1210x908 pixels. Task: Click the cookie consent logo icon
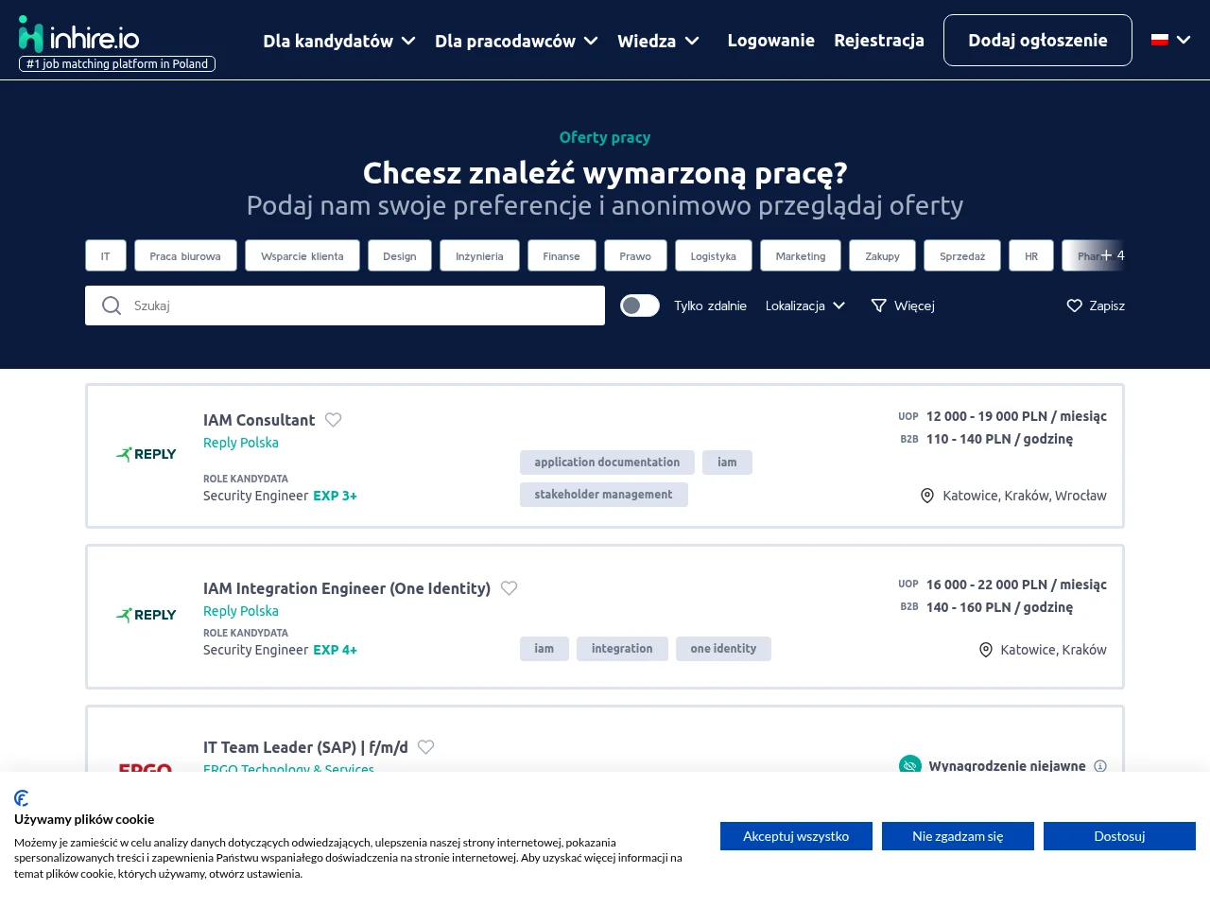[22, 798]
